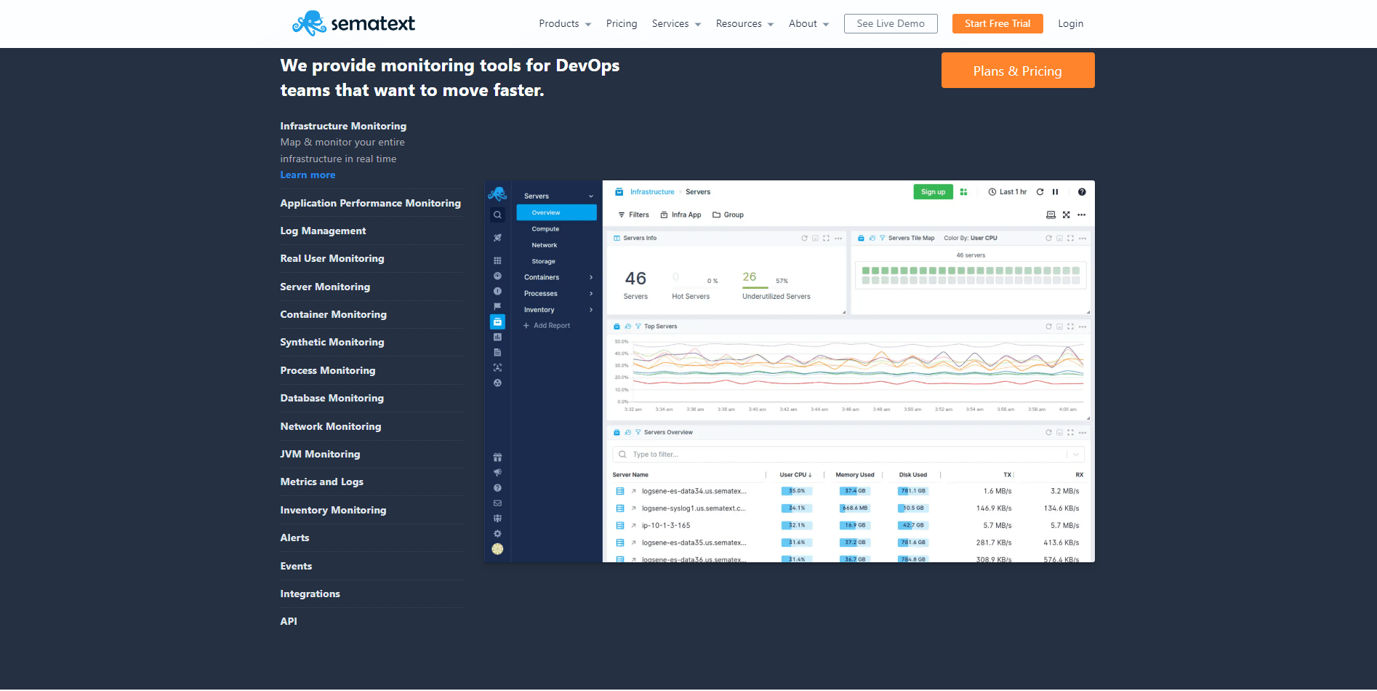The image size is (1377, 691).
Task: Open search in dashboard sidebar
Action: pos(497,215)
